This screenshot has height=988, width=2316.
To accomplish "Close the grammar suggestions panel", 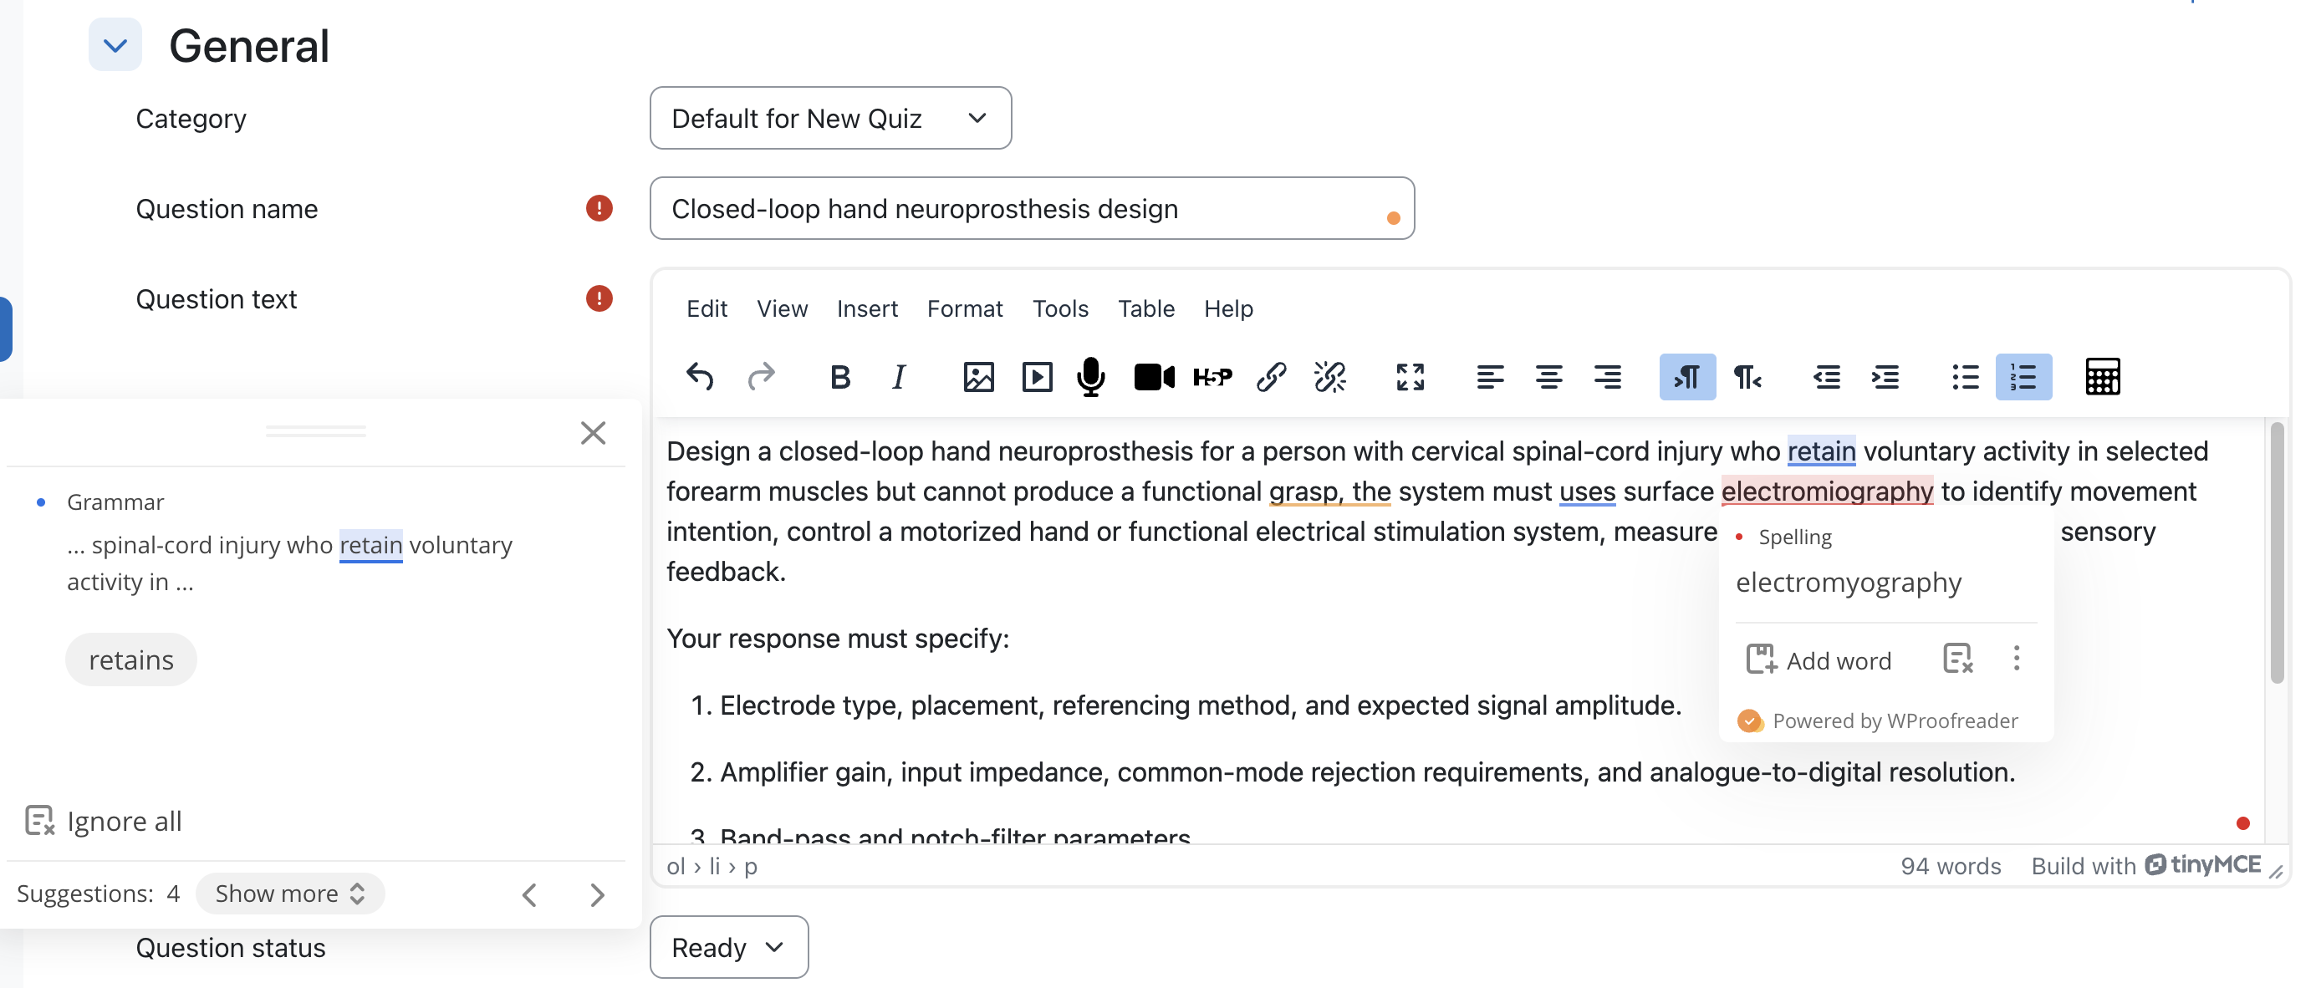I will tap(593, 433).
